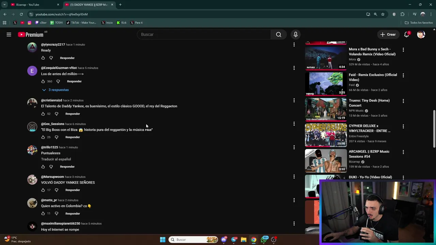Like @cristianruizd's comment

pyautogui.click(x=43, y=114)
